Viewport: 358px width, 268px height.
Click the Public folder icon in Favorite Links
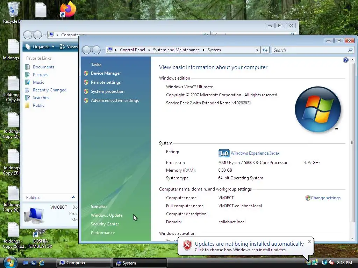[27, 105]
